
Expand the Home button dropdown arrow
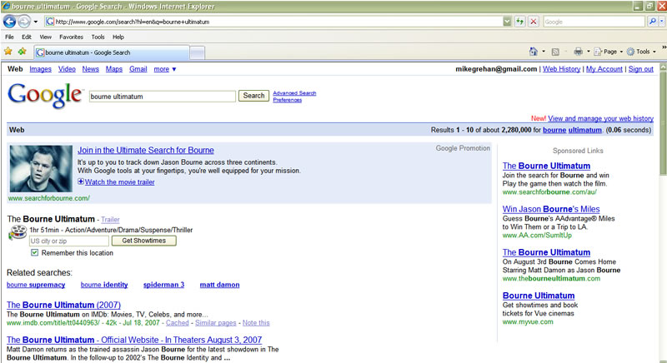point(544,52)
